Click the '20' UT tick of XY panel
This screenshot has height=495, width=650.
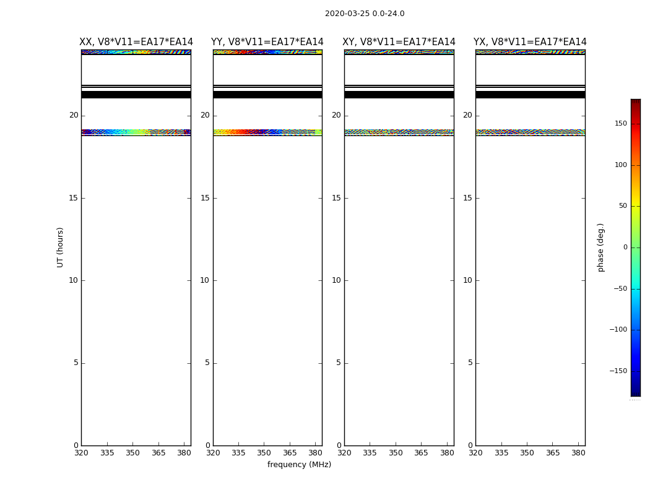[336, 115]
